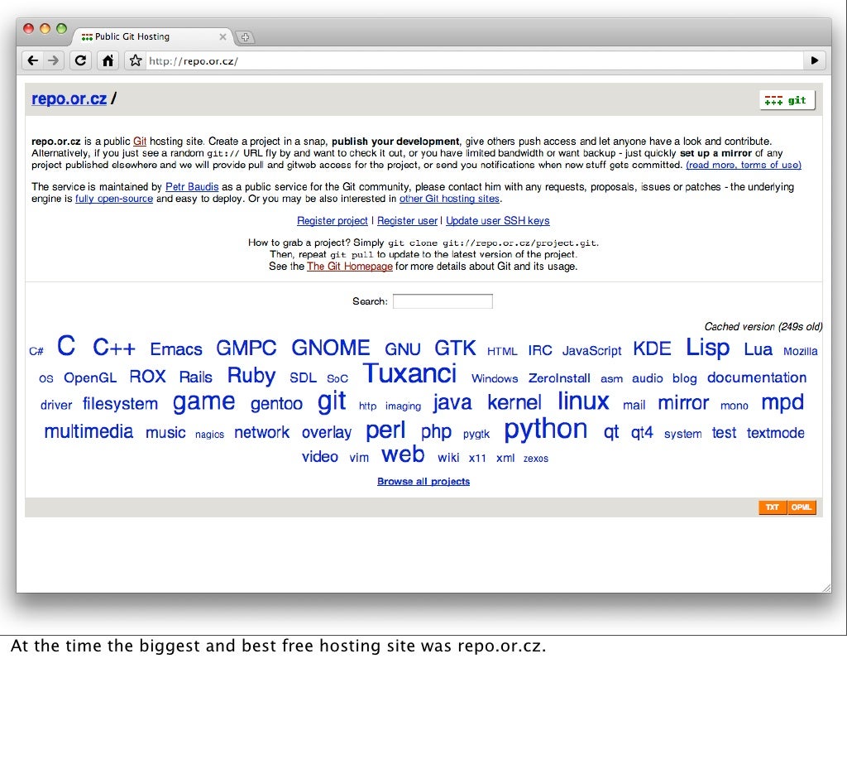Viewport: 847px width, 769px height.
Task: Click Browse all projects link
Action: (x=423, y=482)
